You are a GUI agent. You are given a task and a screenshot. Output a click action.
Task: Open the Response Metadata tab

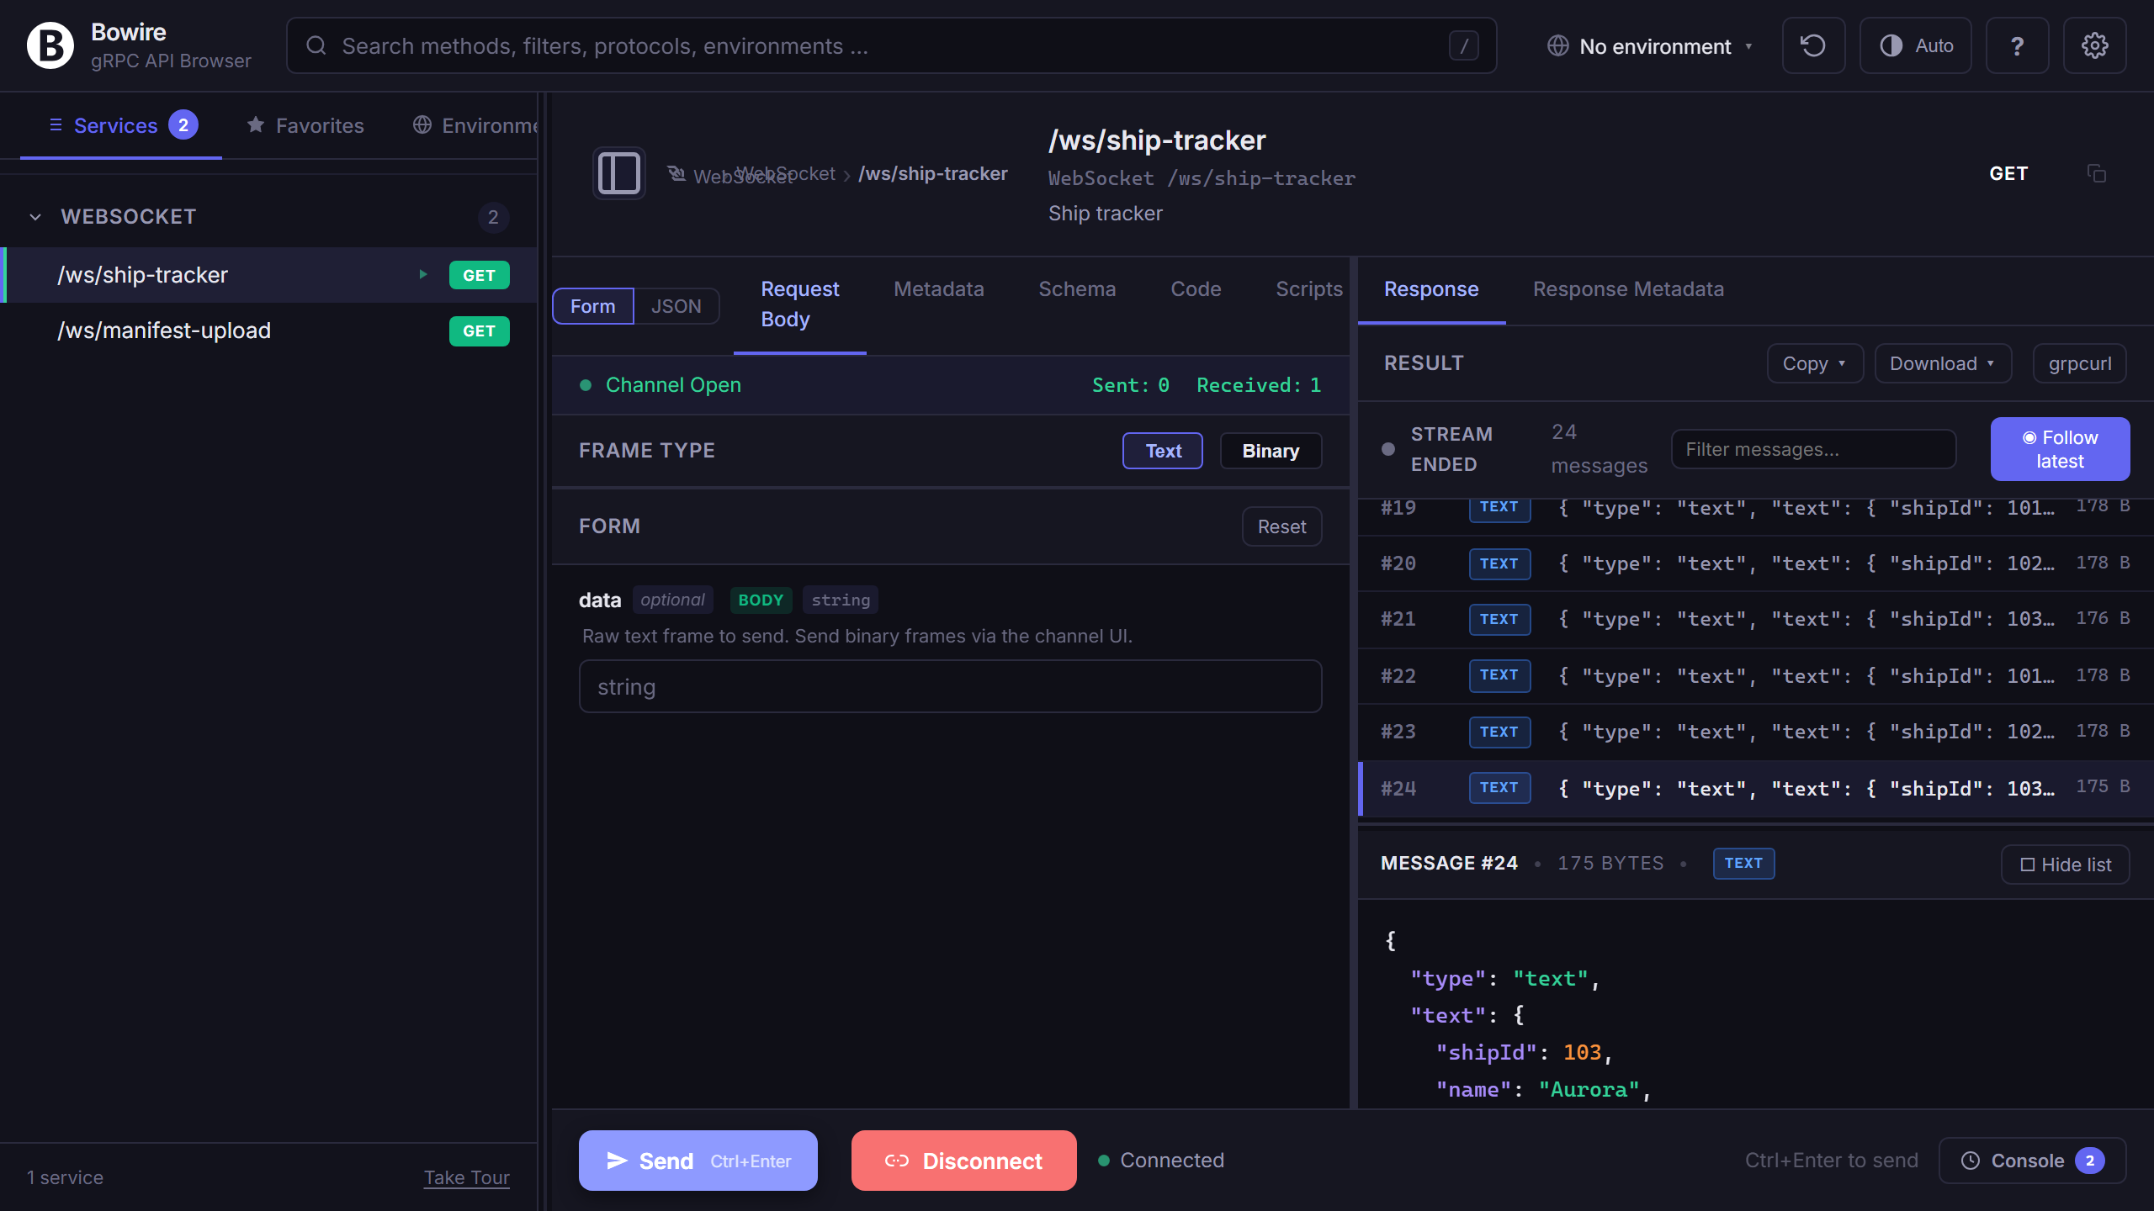pyautogui.click(x=1628, y=288)
